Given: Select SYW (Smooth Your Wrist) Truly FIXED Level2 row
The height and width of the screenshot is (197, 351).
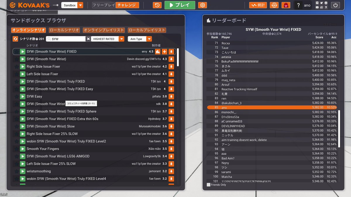Looking at the screenshot, I should coord(94,141).
